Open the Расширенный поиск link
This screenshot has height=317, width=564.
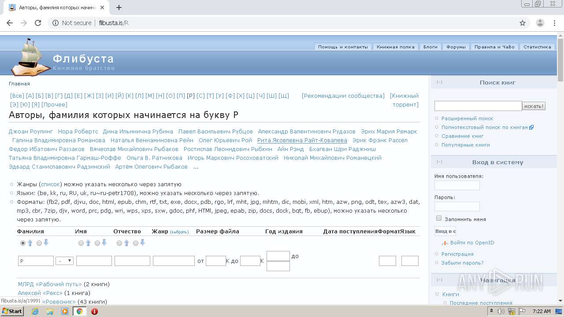(468, 118)
